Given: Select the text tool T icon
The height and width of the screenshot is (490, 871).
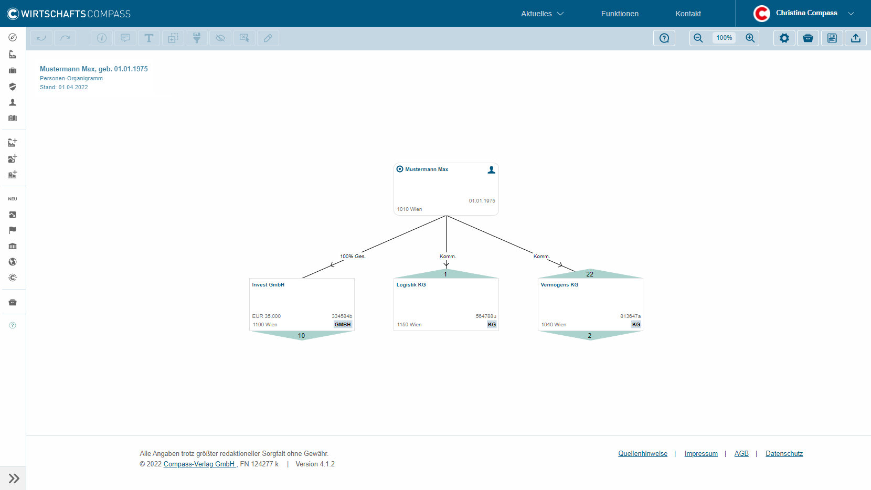Looking at the screenshot, I should click(x=149, y=38).
